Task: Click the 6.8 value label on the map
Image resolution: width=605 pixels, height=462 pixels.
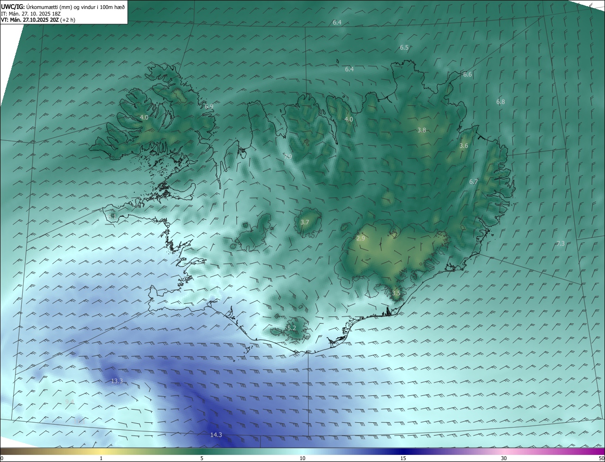Action: coord(501,102)
